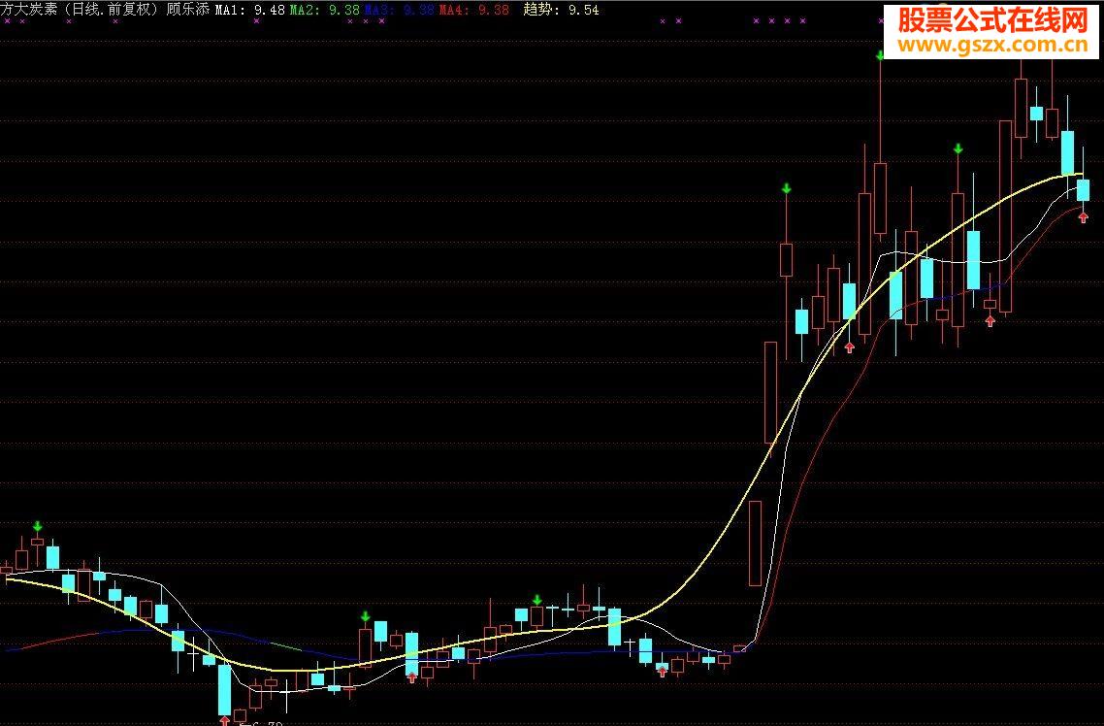Click the third red up arrow from left
Screen dimensions: 1104x726
[662, 671]
